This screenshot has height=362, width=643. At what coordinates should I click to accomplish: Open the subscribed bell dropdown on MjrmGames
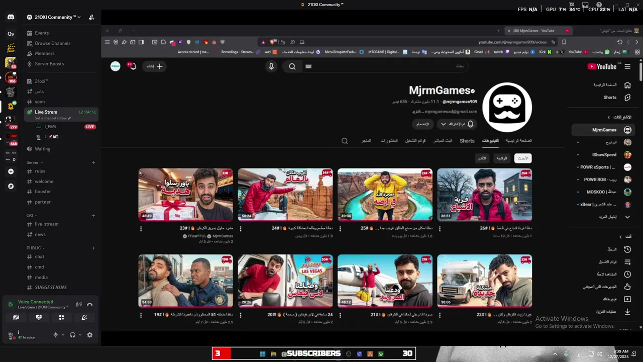(457, 124)
